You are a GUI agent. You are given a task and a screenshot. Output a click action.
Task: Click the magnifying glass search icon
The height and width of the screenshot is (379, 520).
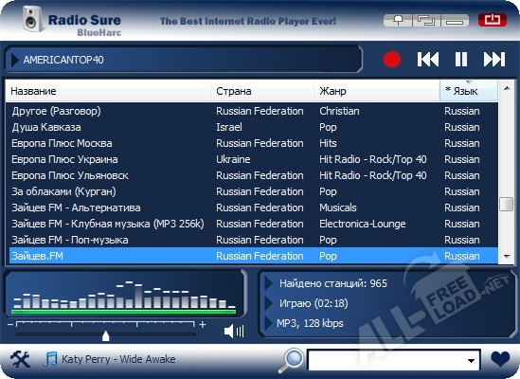click(x=291, y=360)
